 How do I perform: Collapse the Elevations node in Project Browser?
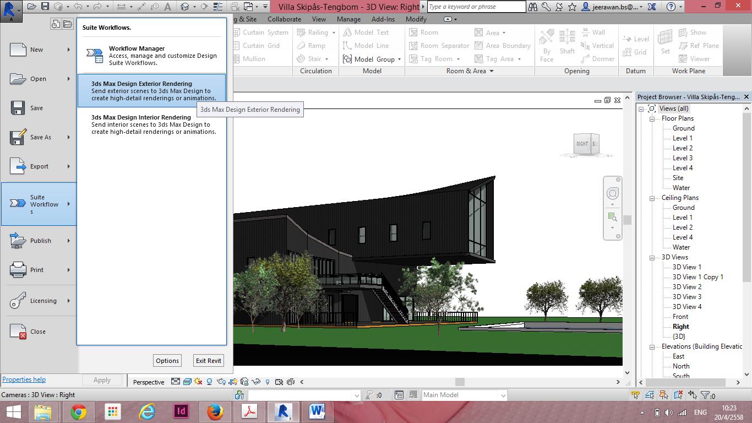(652, 346)
